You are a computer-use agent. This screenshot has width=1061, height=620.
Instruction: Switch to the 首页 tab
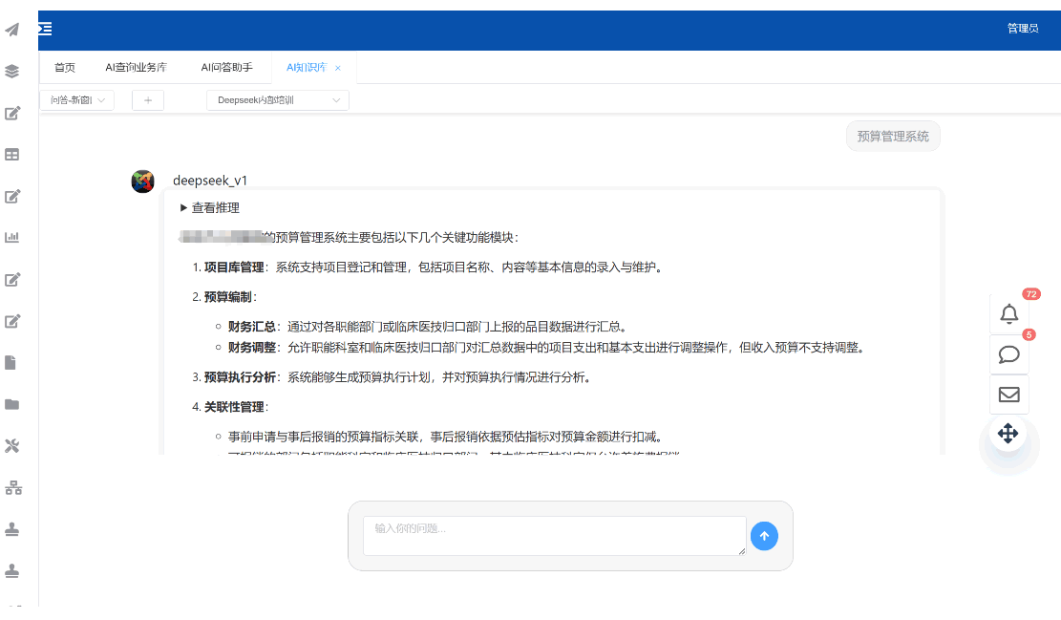pyautogui.click(x=64, y=67)
